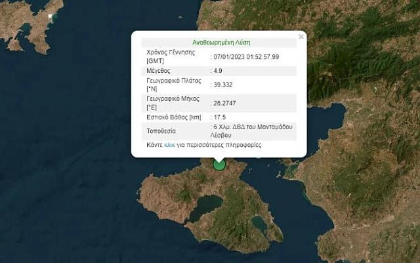Close the earthquake info popup
This screenshot has width=420, height=263.
click(301, 37)
